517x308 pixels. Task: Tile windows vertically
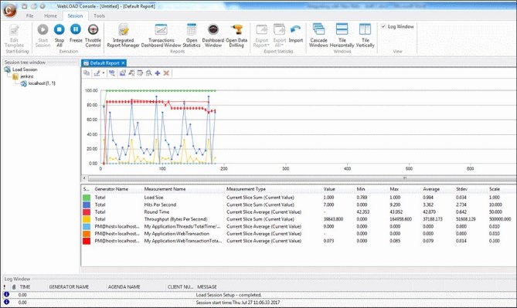365,36
